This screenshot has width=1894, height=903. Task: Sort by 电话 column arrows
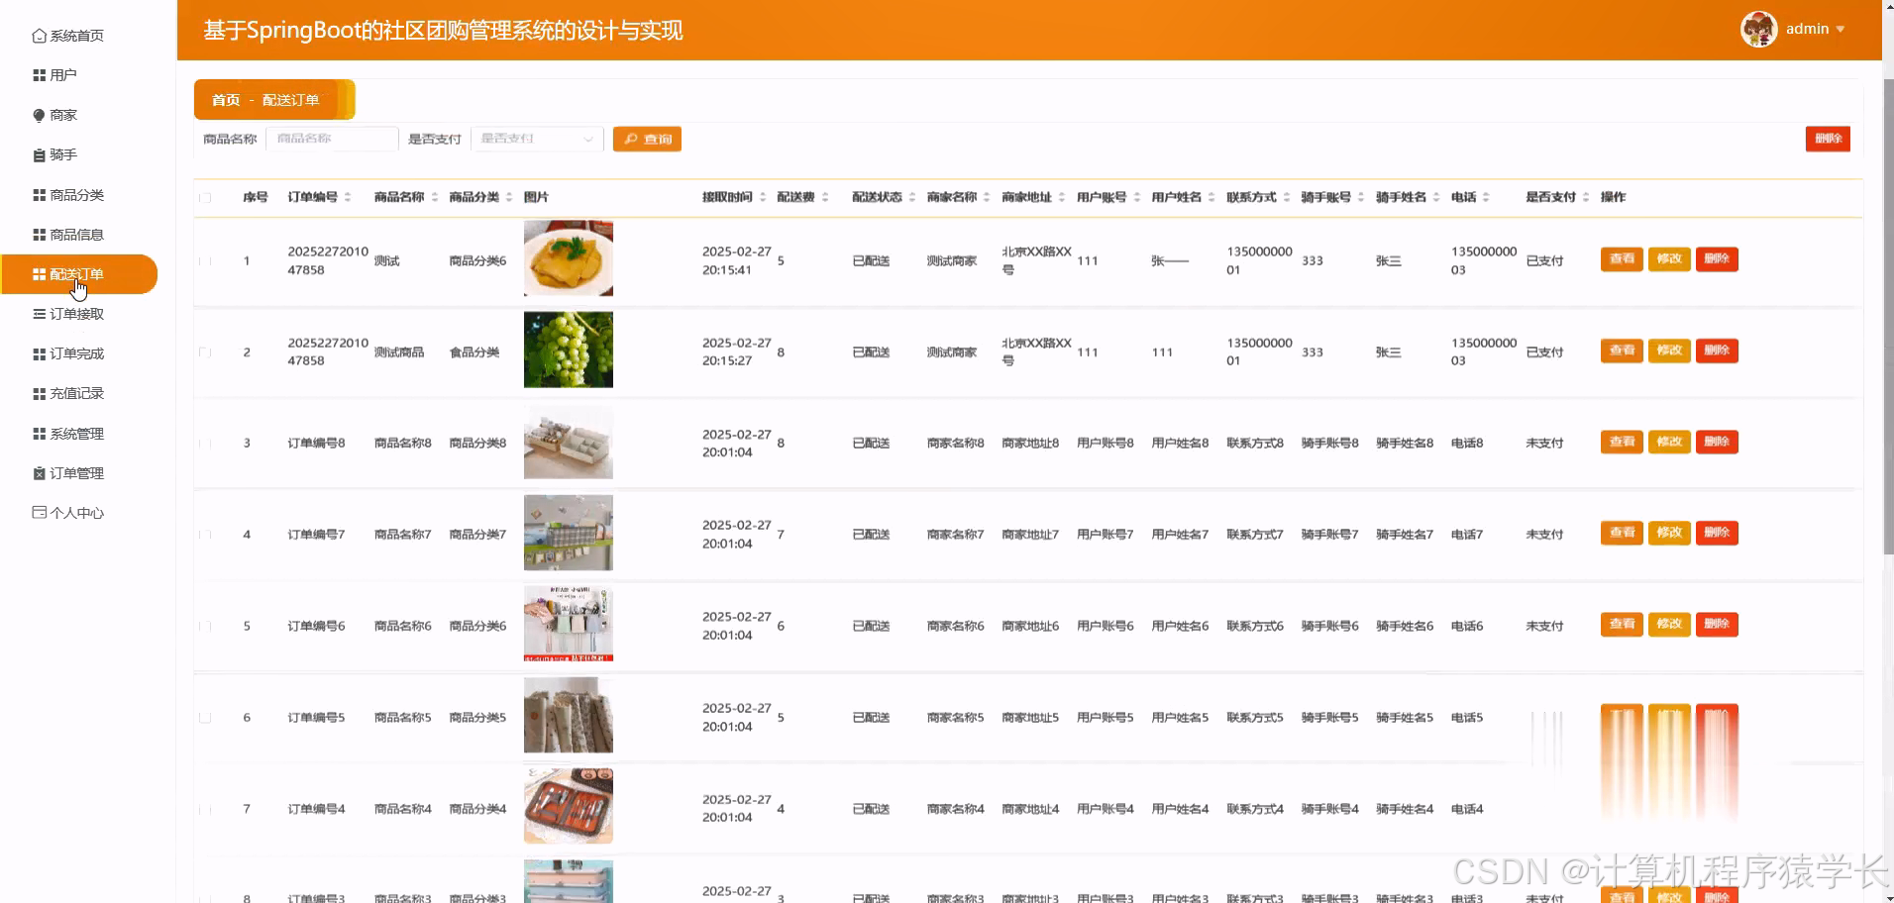[x=1486, y=197]
